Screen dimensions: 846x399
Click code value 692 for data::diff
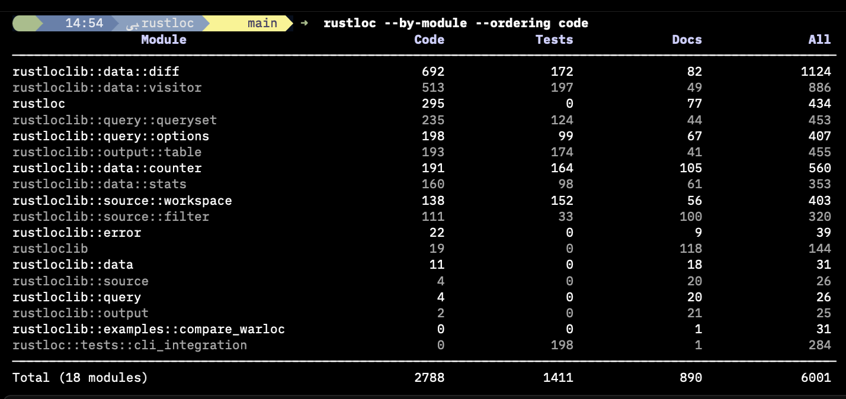tap(433, 72)
